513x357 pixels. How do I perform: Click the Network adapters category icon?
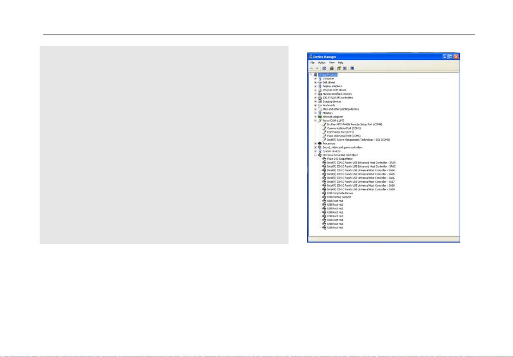(x=320, y=117)
